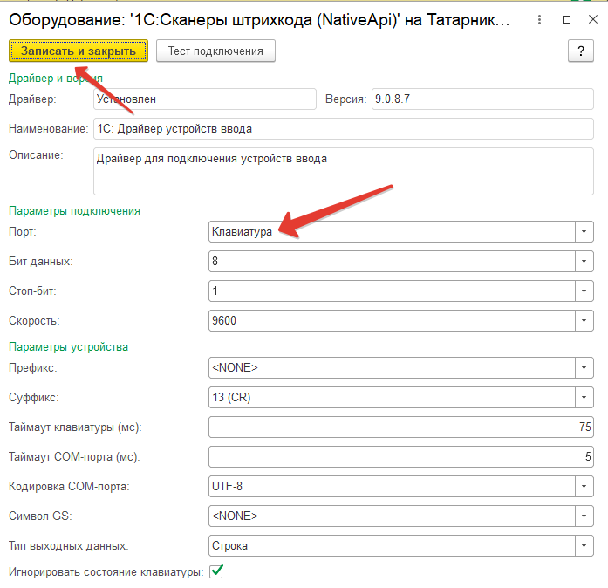The width and height of the screenshot is (608, 588).
Task: Click the 'Наименование' field
Action: pos(343,129)
